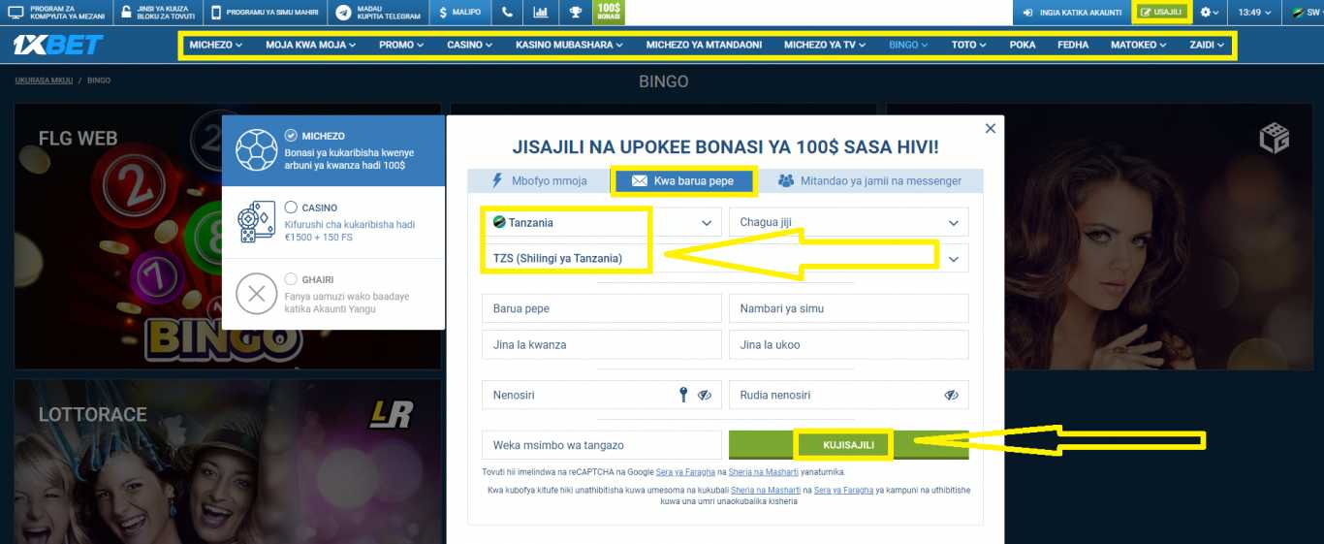
Task: Switch to the Mbofyo mmoja tab
Action: point(538,180)
